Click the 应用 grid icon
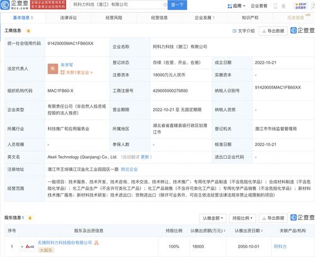The image size is (315, 257). tap(230, 6)
